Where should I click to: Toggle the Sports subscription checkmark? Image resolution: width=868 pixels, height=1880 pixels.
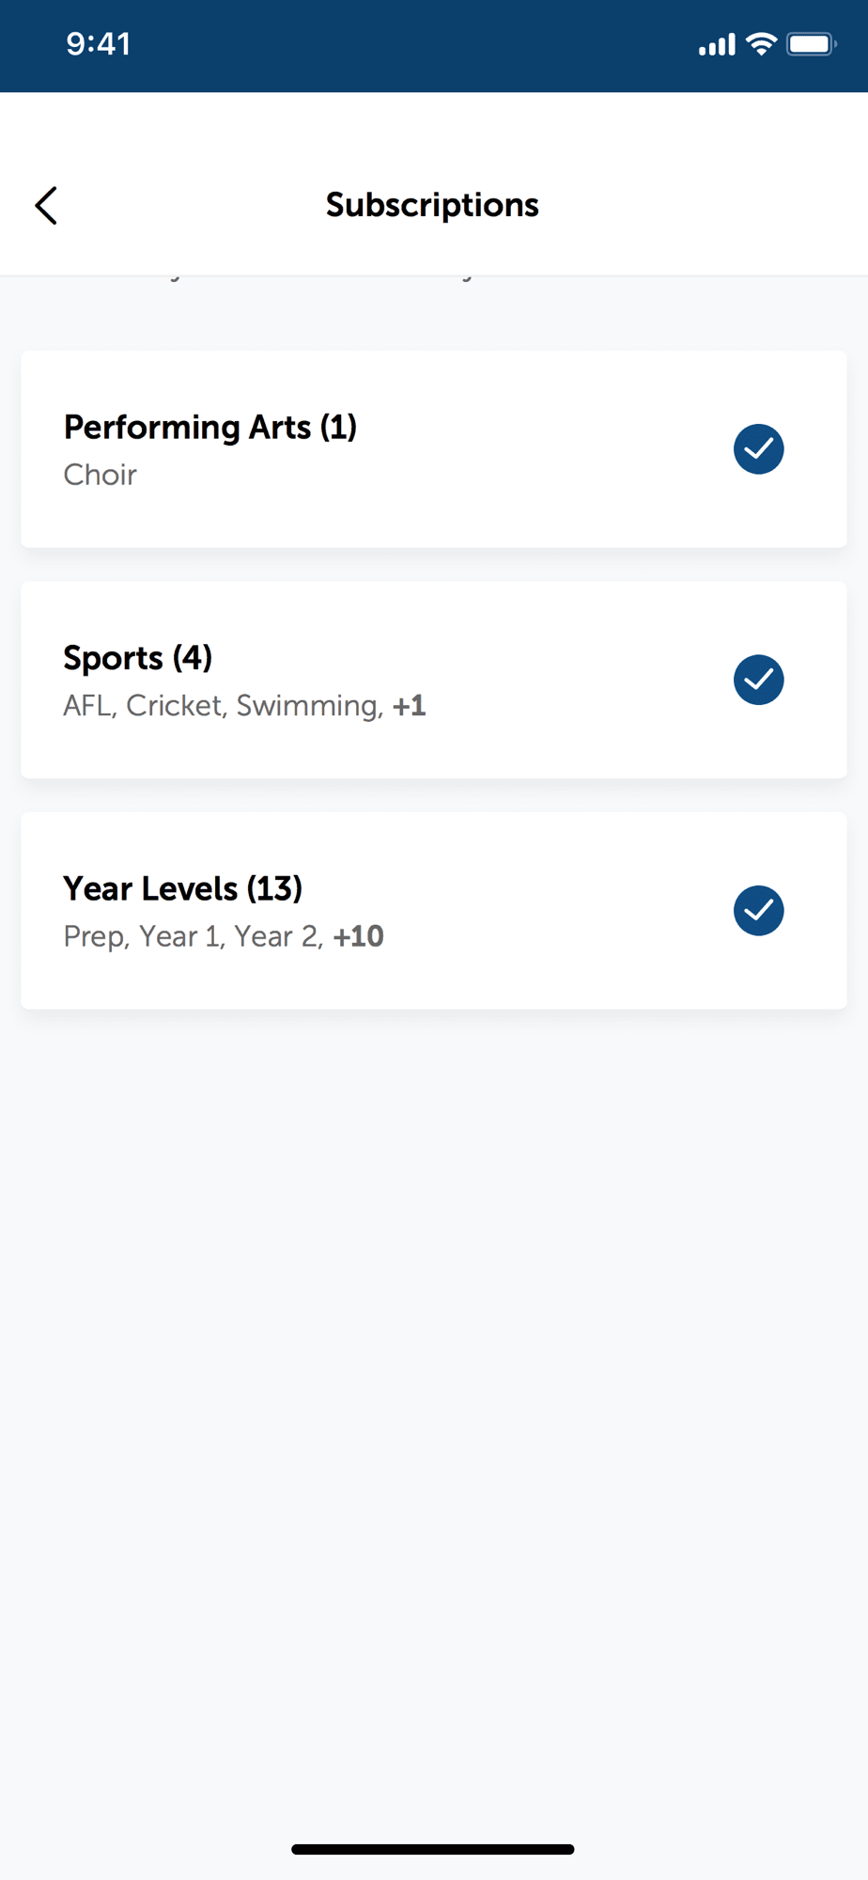758,680
